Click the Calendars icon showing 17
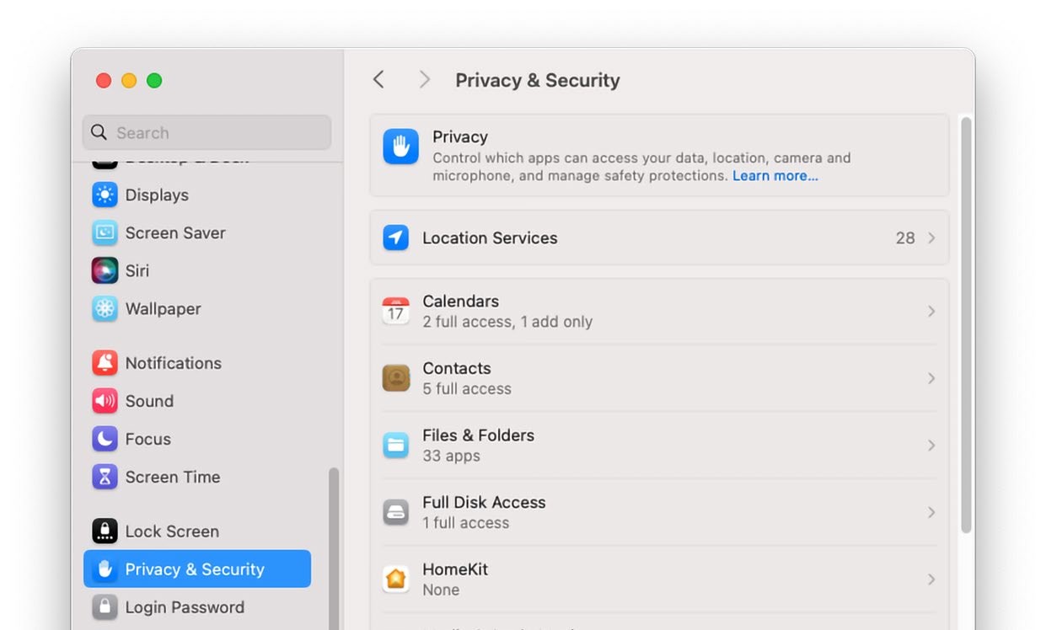 [x=396, y=311]
